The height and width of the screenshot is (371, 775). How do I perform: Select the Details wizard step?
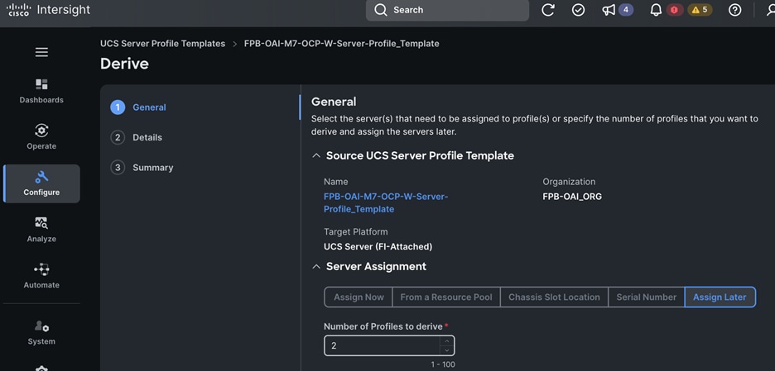137,137
